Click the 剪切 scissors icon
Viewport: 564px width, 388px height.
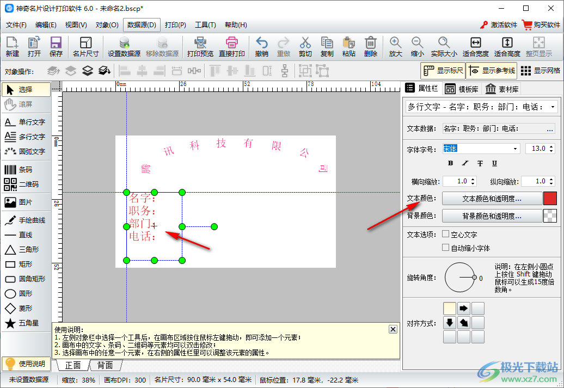coord(305,47)
